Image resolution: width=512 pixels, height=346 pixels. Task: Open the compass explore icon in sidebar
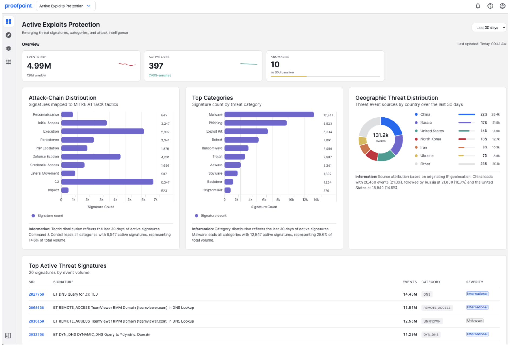coord(9,35)
